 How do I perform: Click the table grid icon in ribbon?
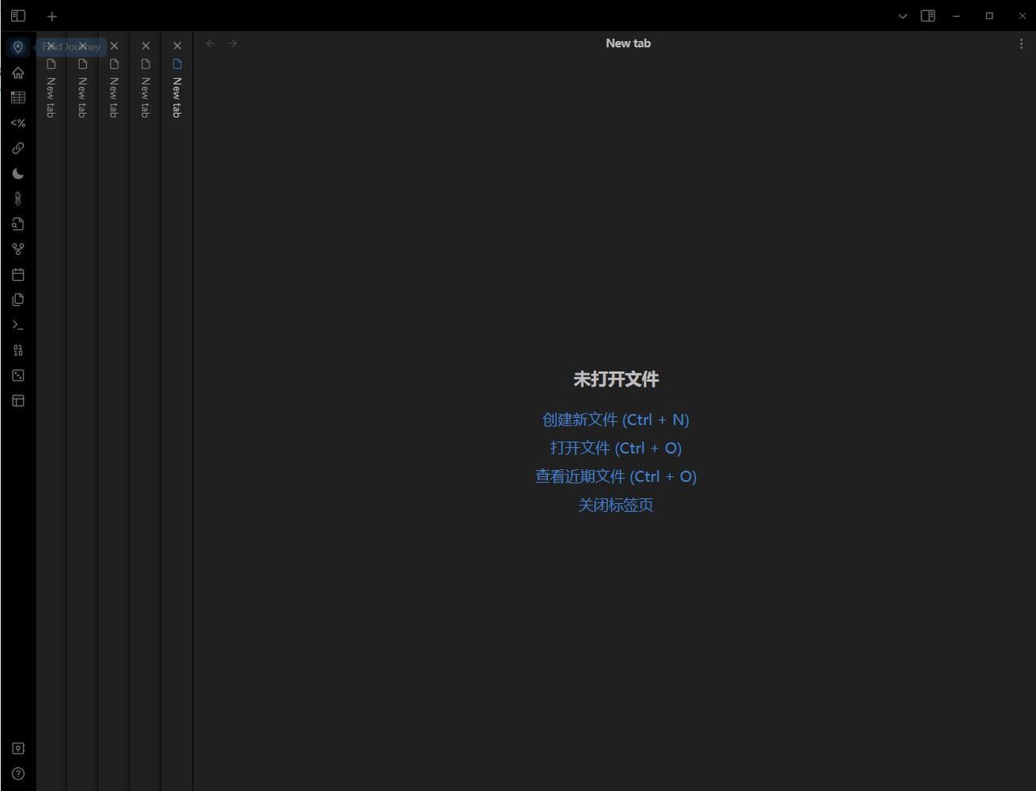tap(18, 98)
